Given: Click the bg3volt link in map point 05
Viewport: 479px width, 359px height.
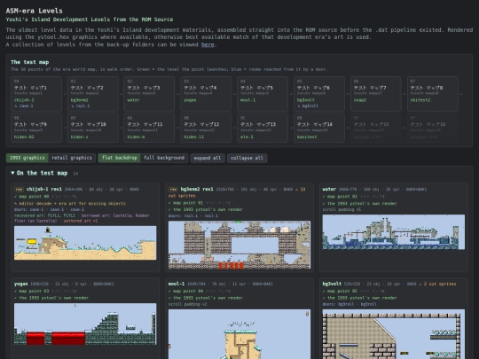Looking at the screenshot, I should point(306,100).
